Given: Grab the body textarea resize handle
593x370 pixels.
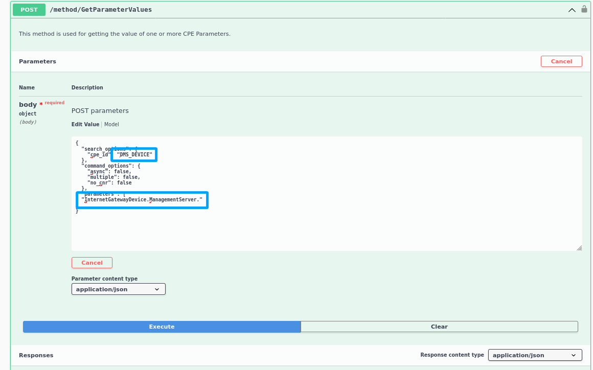Looking at the screenshot, I should coord(579,248).
